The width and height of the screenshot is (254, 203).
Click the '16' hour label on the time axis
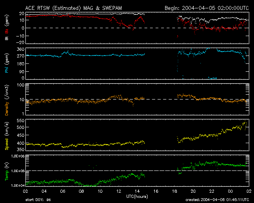point(156,191)
